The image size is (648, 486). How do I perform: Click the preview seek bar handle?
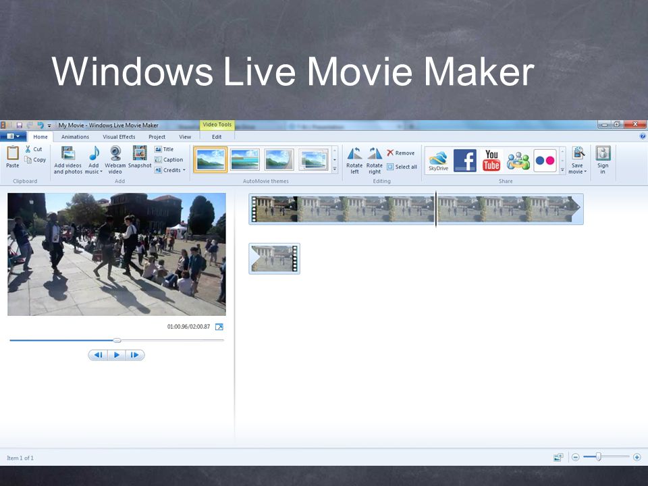(x=117, y=340)
